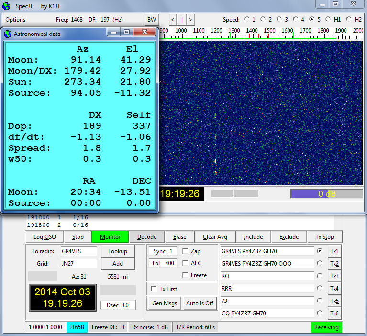Click the right arrow button in toolbar
Image resolution: width=367 pixels, height=336 pixels.
pyautogui.click(x=190, y=20)
